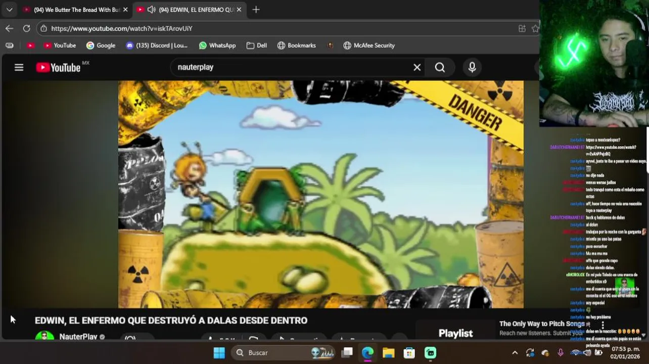
Task: Open the Windows Start menu
Action: 219,352
